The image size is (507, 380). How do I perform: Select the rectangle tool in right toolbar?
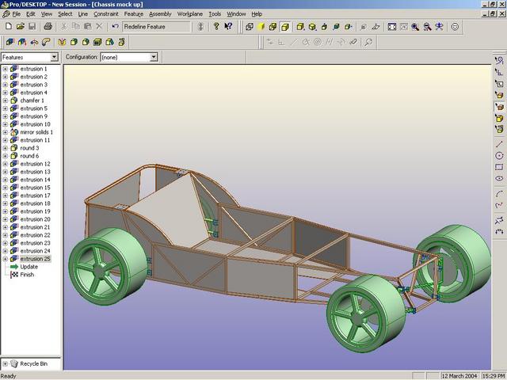click(499, 167)
